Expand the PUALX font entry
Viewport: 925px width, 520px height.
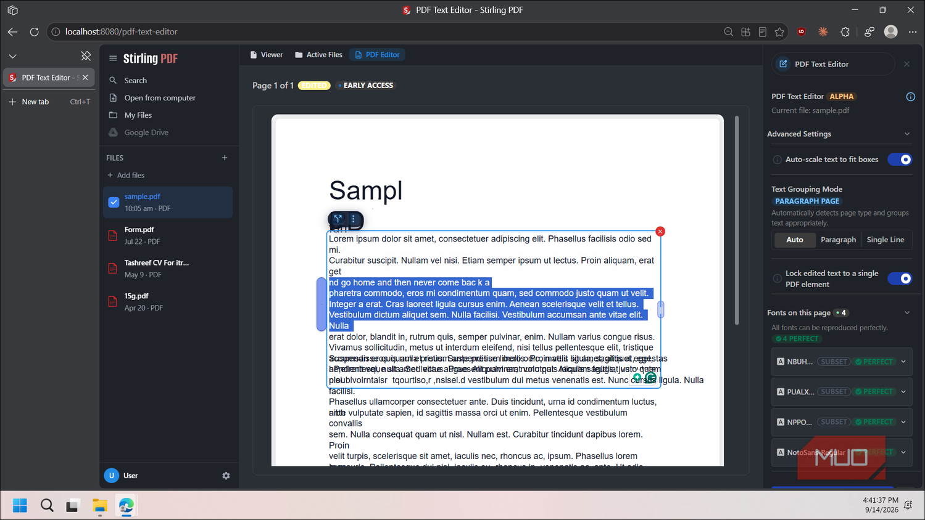point(903,392)
